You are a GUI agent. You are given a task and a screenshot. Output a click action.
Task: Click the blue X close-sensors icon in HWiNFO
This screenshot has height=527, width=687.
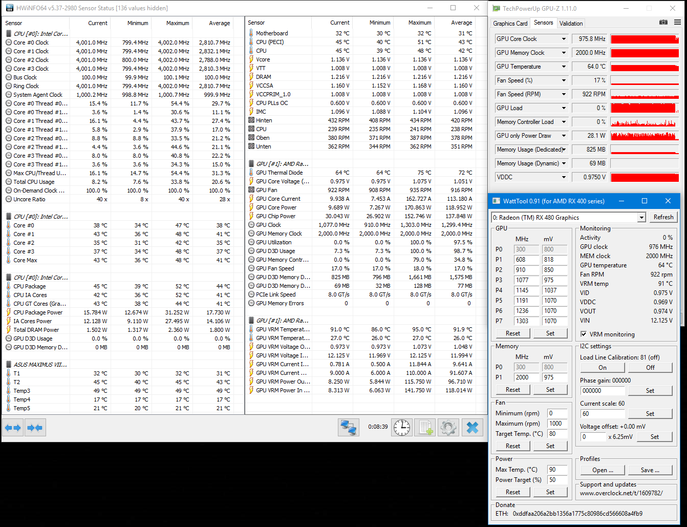(473, 427)
